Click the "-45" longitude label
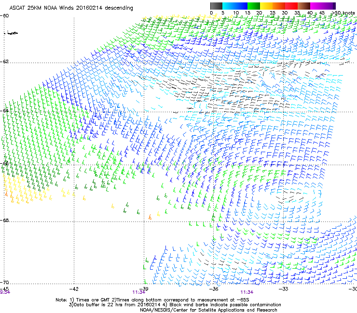Image resolution: width=357 pixels, height=313 pixels. tap(4, 289)
